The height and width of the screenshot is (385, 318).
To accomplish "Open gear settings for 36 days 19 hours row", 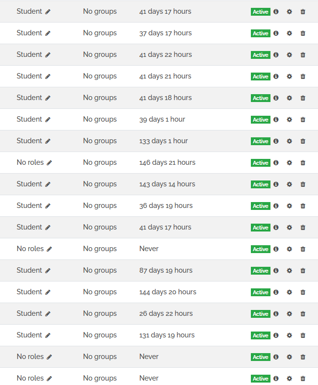I will (290, 206).
